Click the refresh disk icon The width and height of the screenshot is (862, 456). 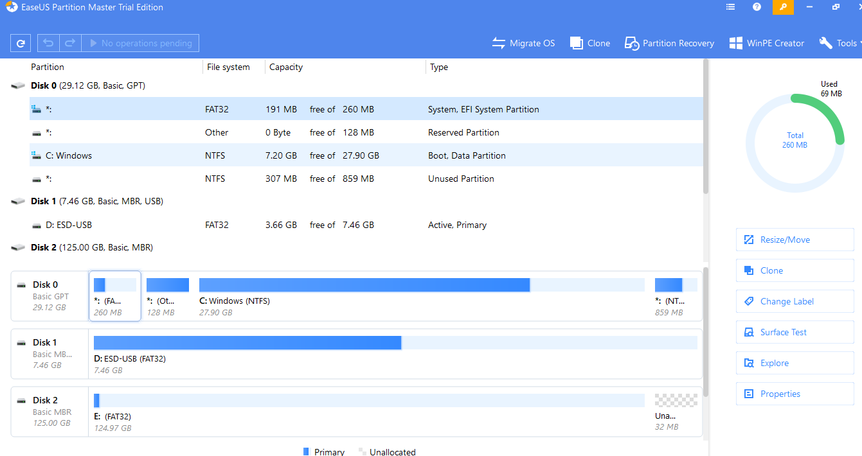[x=21, y=43]
